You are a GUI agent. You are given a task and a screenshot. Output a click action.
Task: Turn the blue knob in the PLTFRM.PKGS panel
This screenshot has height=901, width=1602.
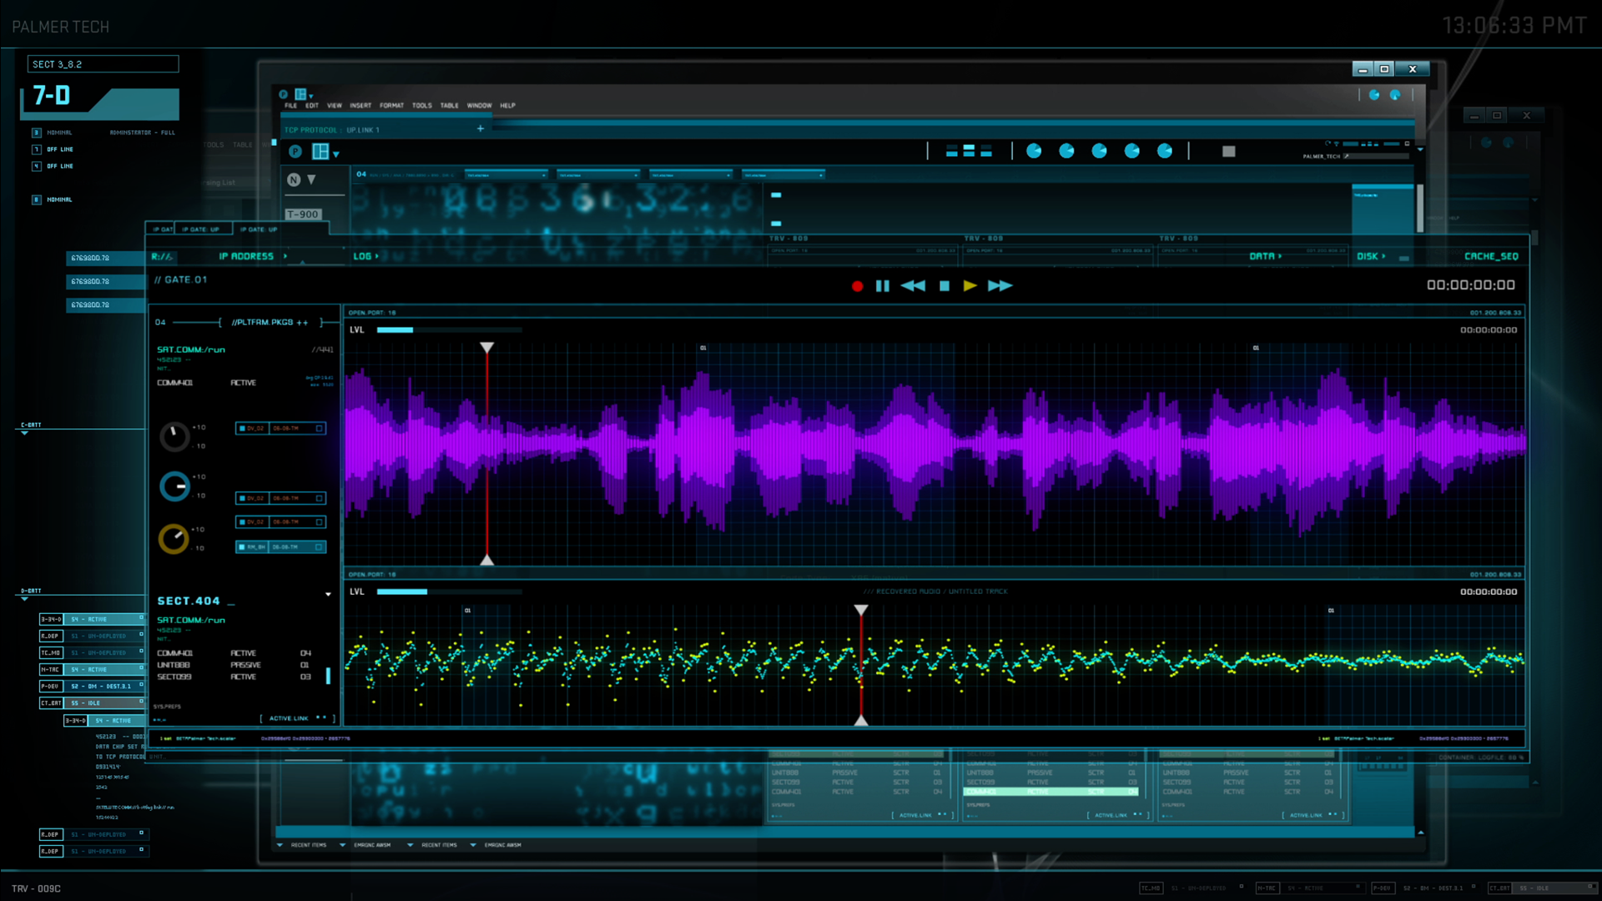[x=174, y=486]
